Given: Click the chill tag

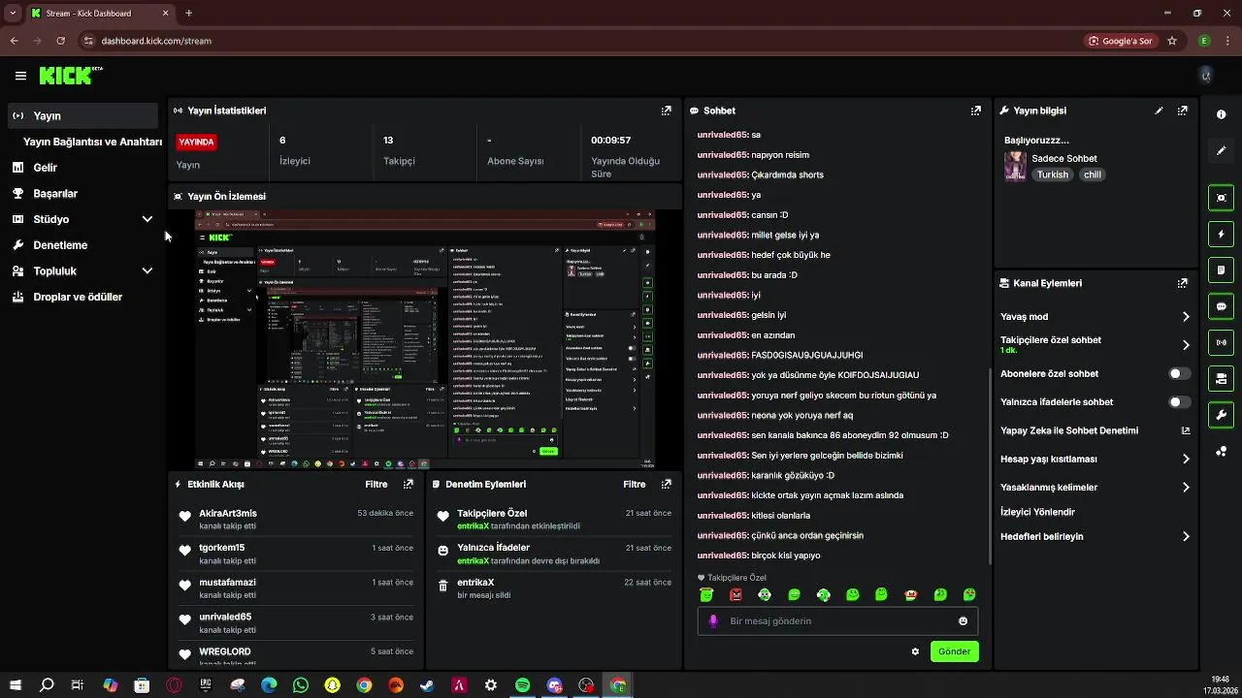Looking at the screenshot, I should coord(1093,174).
